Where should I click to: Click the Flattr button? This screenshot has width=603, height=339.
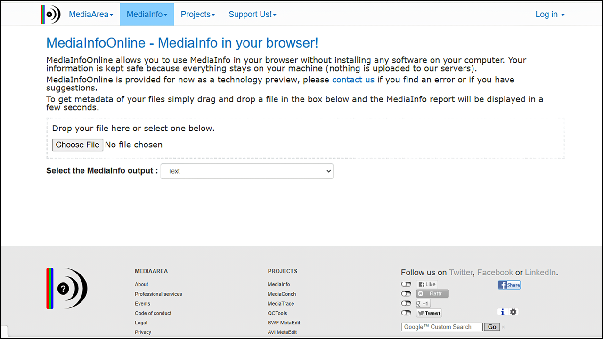click(x=432, y=294)
